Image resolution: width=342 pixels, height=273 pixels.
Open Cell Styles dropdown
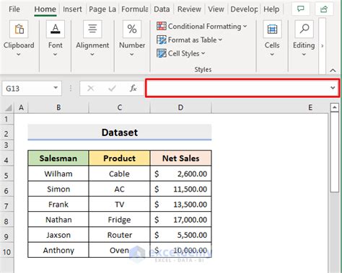pos(180,53)
